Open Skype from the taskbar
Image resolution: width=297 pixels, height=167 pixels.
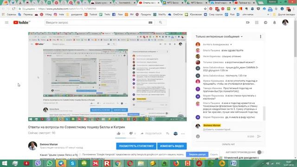[x=72, y=163]
